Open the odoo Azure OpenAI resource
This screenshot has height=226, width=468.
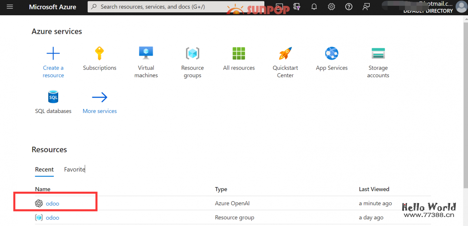pyautogui.click(x=53, y=203)
